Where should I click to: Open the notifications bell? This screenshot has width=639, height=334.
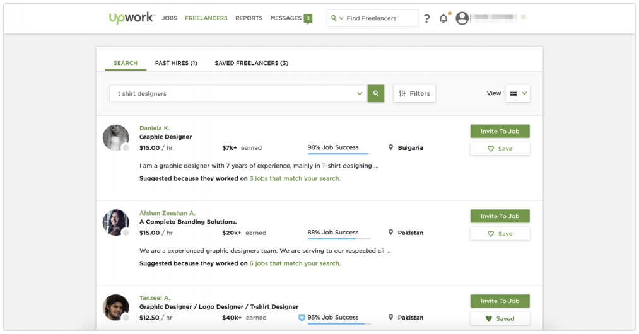[x=443, y=18]
